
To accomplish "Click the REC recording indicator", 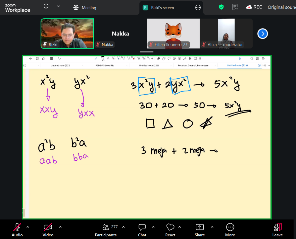I will pyautogui.click(x=254, y=7).
